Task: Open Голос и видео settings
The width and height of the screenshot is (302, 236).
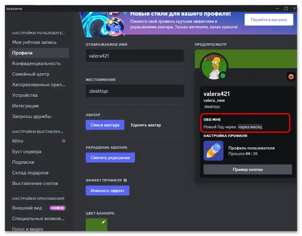Action: [39, 229]
